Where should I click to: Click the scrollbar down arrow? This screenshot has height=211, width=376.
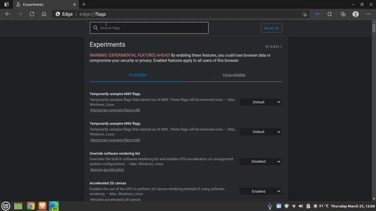(x=374, y=199)
